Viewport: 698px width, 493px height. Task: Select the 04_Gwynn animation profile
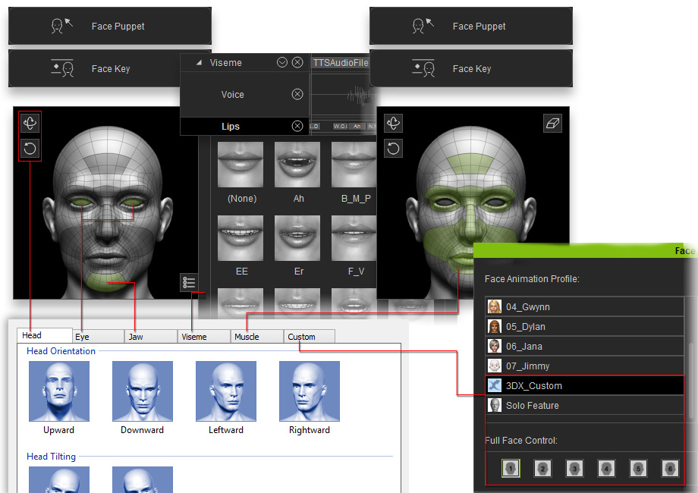[x=584, y=307]
